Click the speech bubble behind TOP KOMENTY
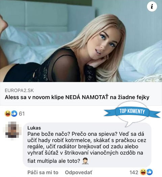This screenshot has width=162, height=177. tap(132, 113)
